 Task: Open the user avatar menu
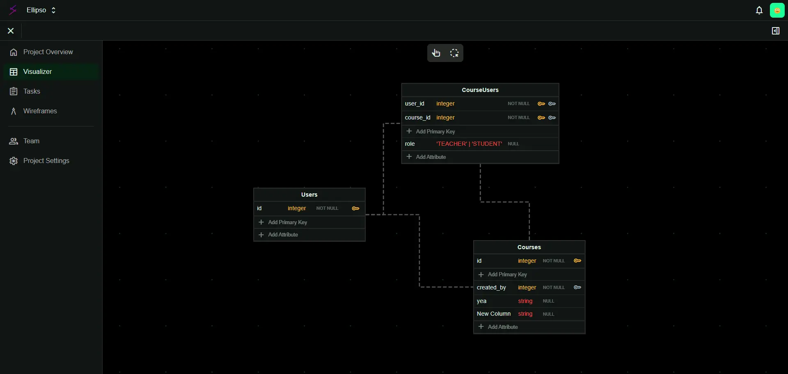click(x=777, y=10)
